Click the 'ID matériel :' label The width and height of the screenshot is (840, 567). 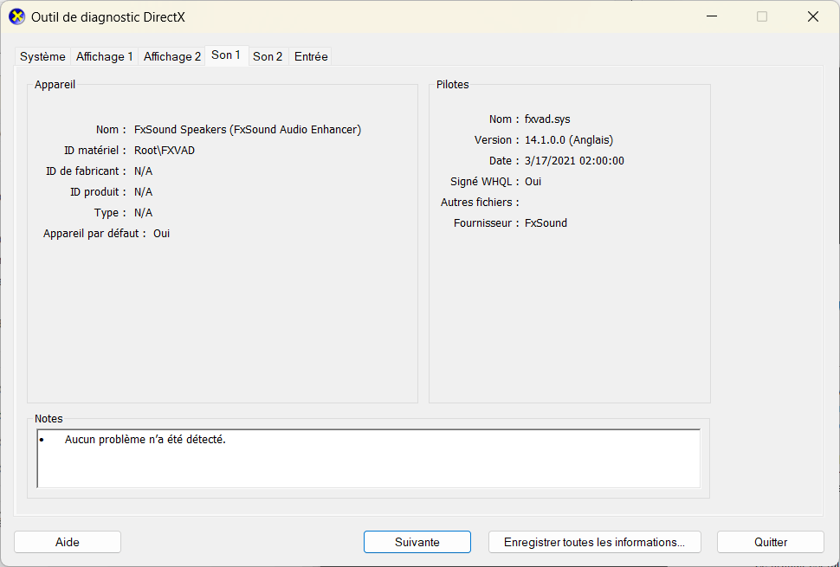point(94,151)
